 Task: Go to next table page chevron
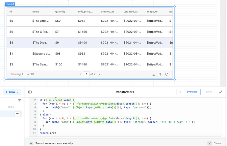(x=99, y=74)
